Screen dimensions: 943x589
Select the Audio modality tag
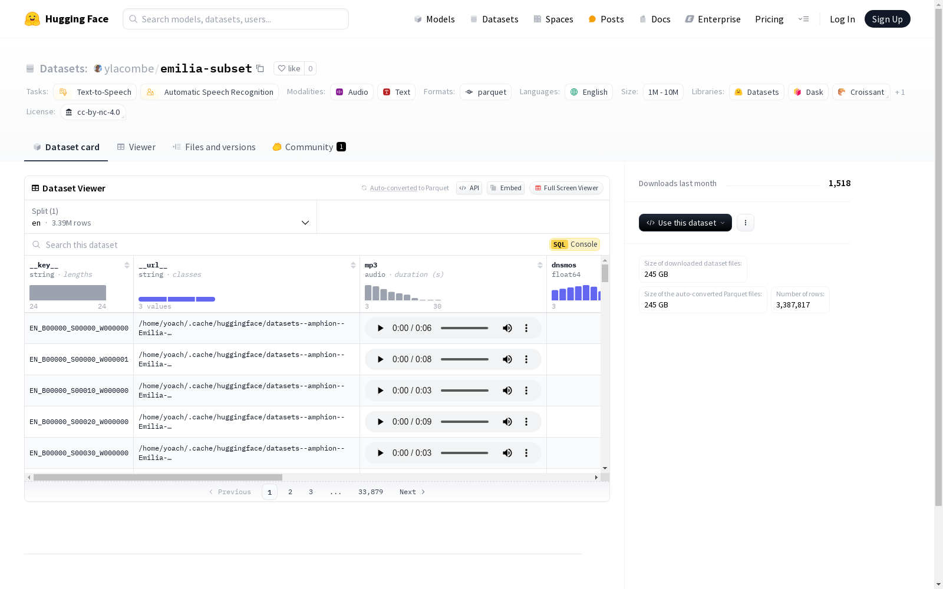point(352,92)
